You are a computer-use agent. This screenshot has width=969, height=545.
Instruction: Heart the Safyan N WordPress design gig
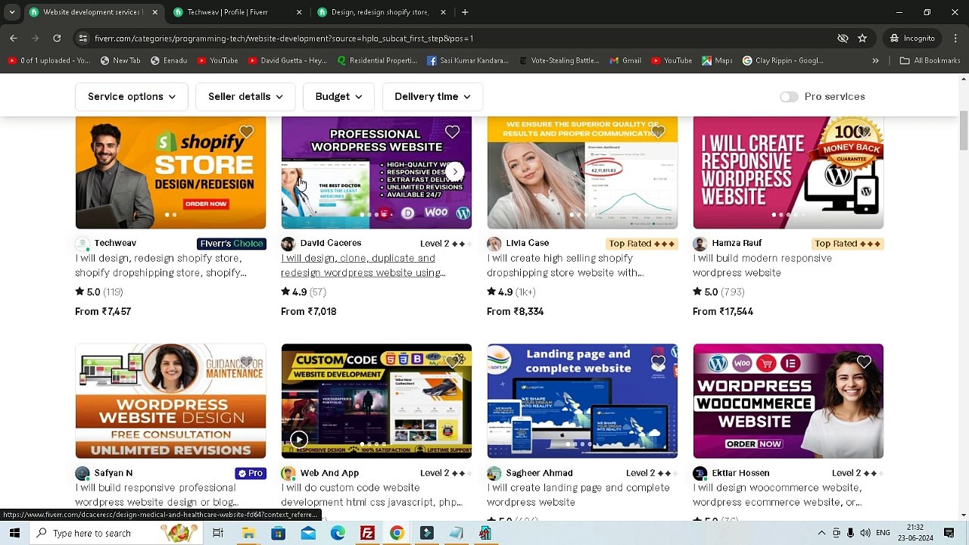[x=246, y=363]
